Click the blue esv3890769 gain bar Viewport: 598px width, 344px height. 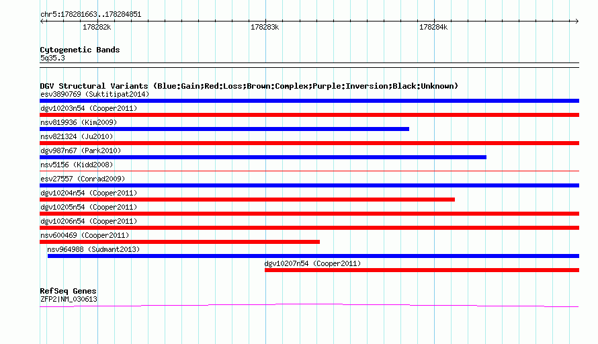[x=309, y=101]
